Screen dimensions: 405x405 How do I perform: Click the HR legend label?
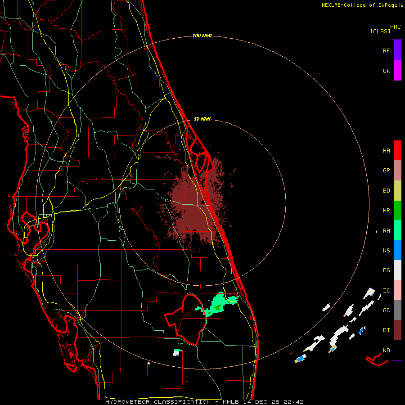click(x=386, y=211)
